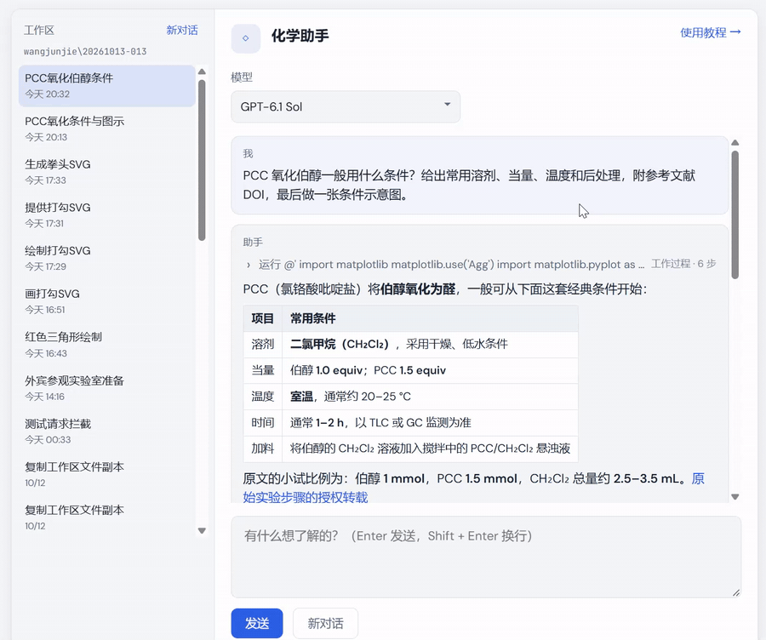Image resolution: width=766 pixels, height=640 pixels.
Task: Click the chat scrollbar up arrow
Action: click(735, 143)
